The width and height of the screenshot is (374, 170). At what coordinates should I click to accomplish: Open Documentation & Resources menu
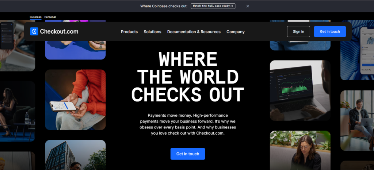tap(194, 32)
